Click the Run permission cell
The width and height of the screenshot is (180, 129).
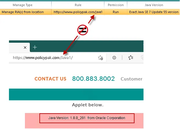point(116,12)
